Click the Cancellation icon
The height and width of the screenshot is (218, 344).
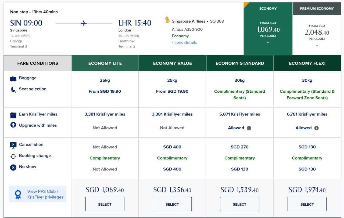point(13,145)
